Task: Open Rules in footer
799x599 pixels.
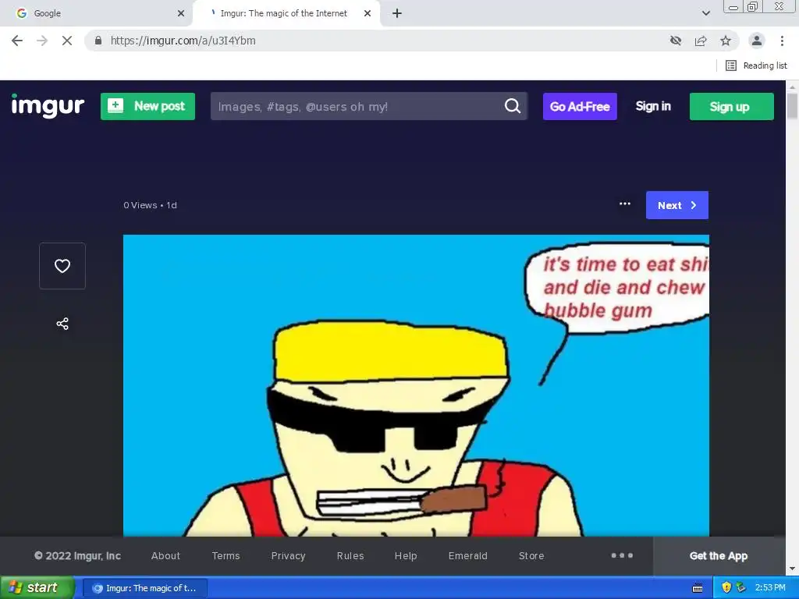Action: [350, 555]
